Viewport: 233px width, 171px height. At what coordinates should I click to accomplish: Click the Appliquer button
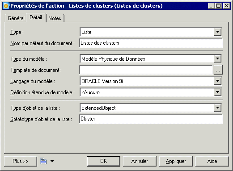[176, 161]
